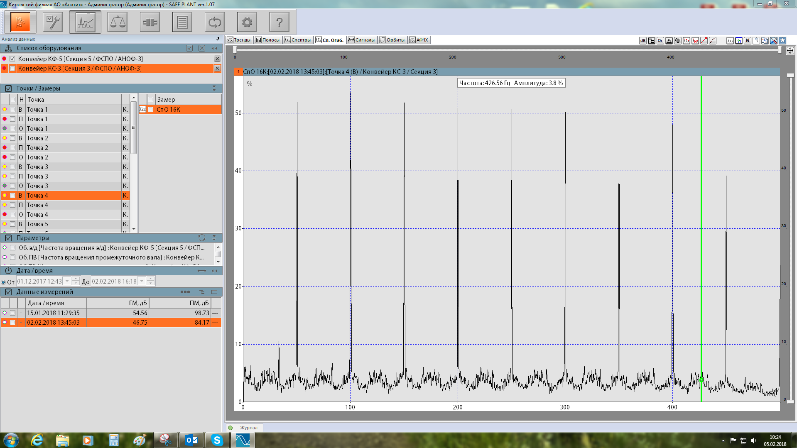This screenshot has width=797, height=448.
Task: Open the Журнал log bar
Action: coord(245,428)
